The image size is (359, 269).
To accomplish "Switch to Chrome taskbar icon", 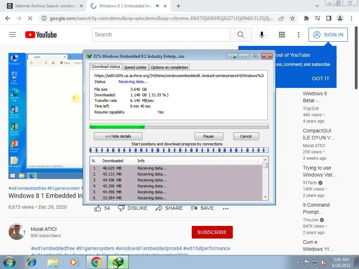I will point(96,262).
